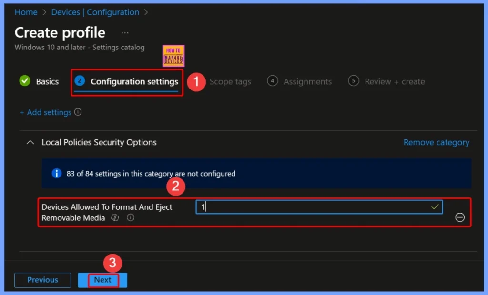
Task: Open the Assignments step tab
Action: pos(307,81)
